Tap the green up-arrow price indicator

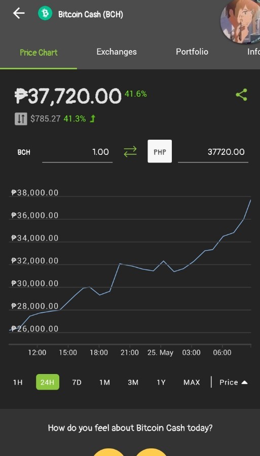[93, 118]
